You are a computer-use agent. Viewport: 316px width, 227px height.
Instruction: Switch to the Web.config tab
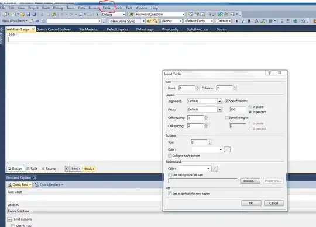170,29
